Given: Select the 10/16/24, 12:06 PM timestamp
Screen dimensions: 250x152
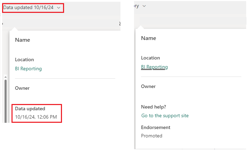Looking at the screenshot, I should click(x=36, y=117).
